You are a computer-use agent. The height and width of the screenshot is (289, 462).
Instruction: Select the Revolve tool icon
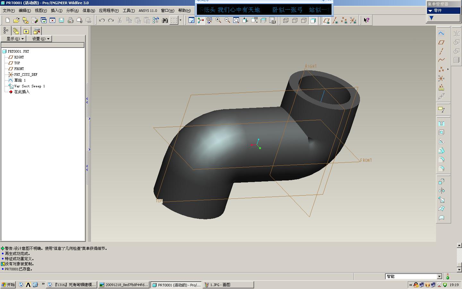pyautogui.click(x=441, y=191)
